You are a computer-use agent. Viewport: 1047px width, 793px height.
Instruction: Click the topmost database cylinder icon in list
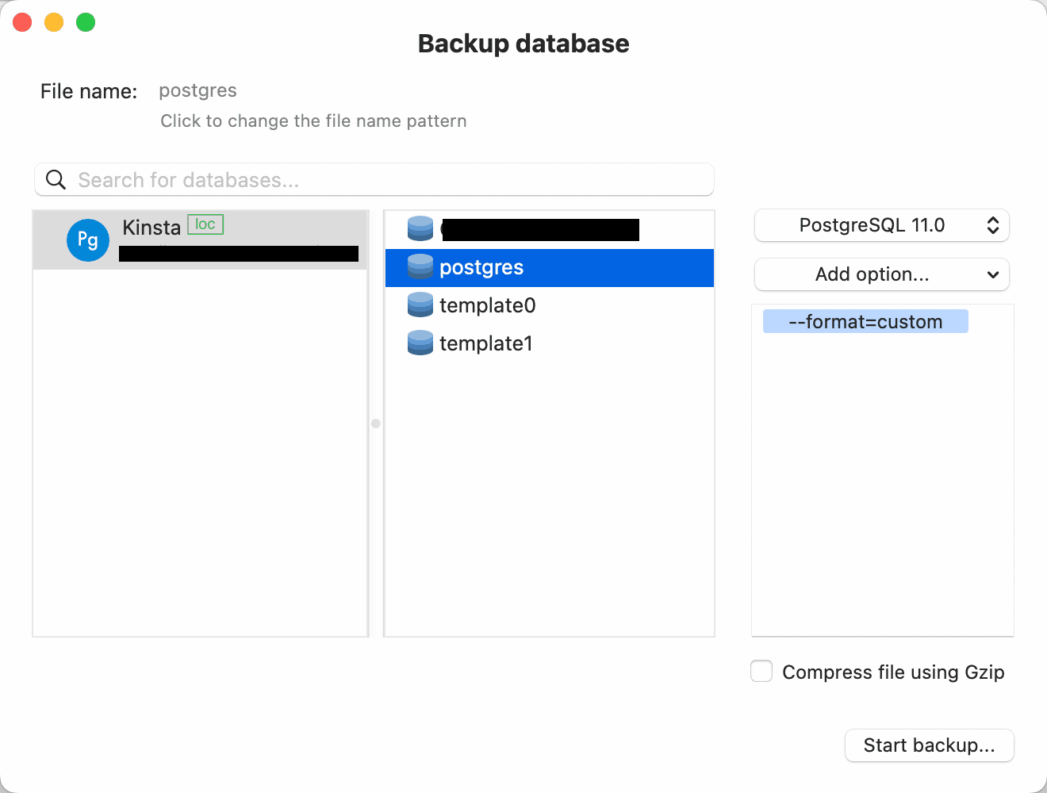[420, 229]
